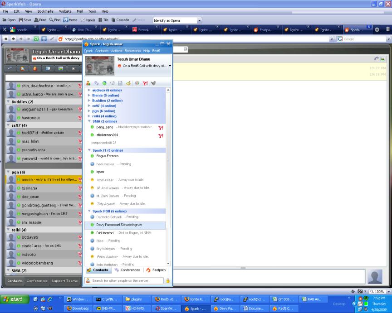392x313 pixels.
Task: Click the Yahoo Y! icon in Spark toolbar
Action: click(x=145, y=83)
